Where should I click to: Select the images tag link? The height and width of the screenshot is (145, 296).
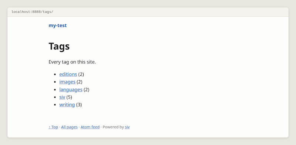point(67,82)
